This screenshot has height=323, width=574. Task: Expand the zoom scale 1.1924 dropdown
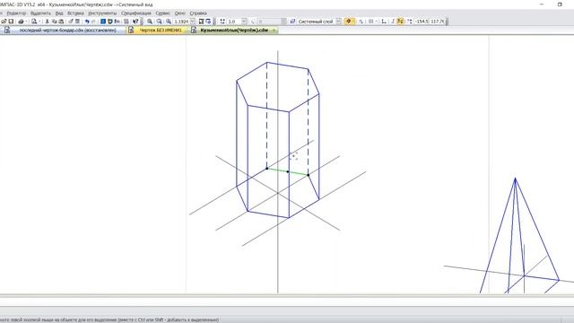tap(193, 22)
